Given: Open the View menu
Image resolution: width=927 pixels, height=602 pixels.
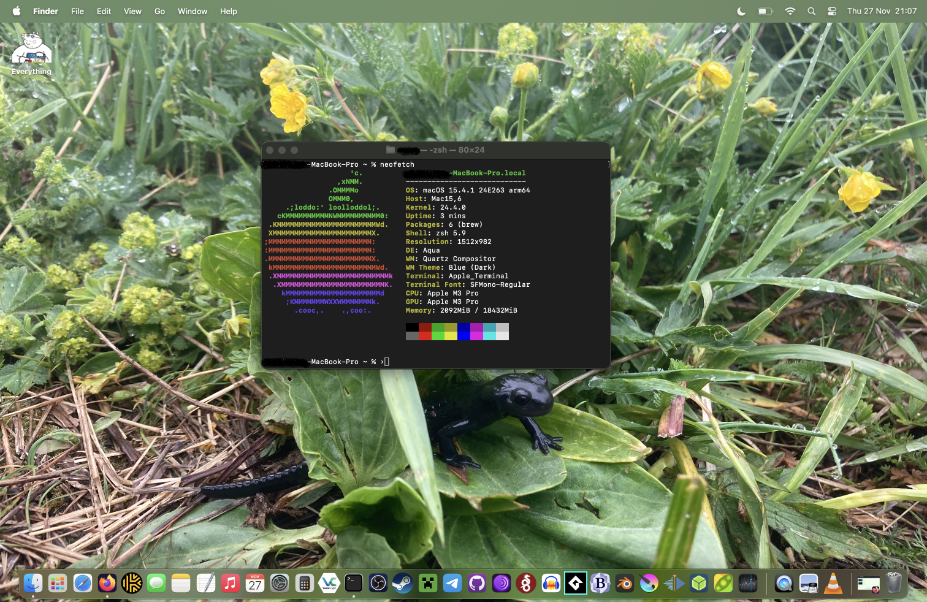Looking at the screenshot, I should [132, 11].
